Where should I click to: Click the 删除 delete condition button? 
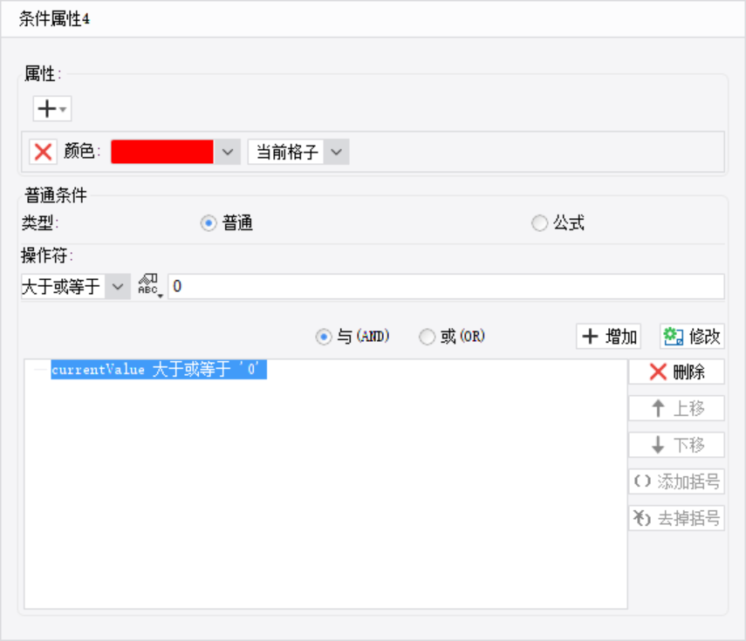click(x=676, y=372)
